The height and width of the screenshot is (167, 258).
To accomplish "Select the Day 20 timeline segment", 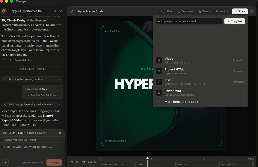I will click(x=197, y=164).
